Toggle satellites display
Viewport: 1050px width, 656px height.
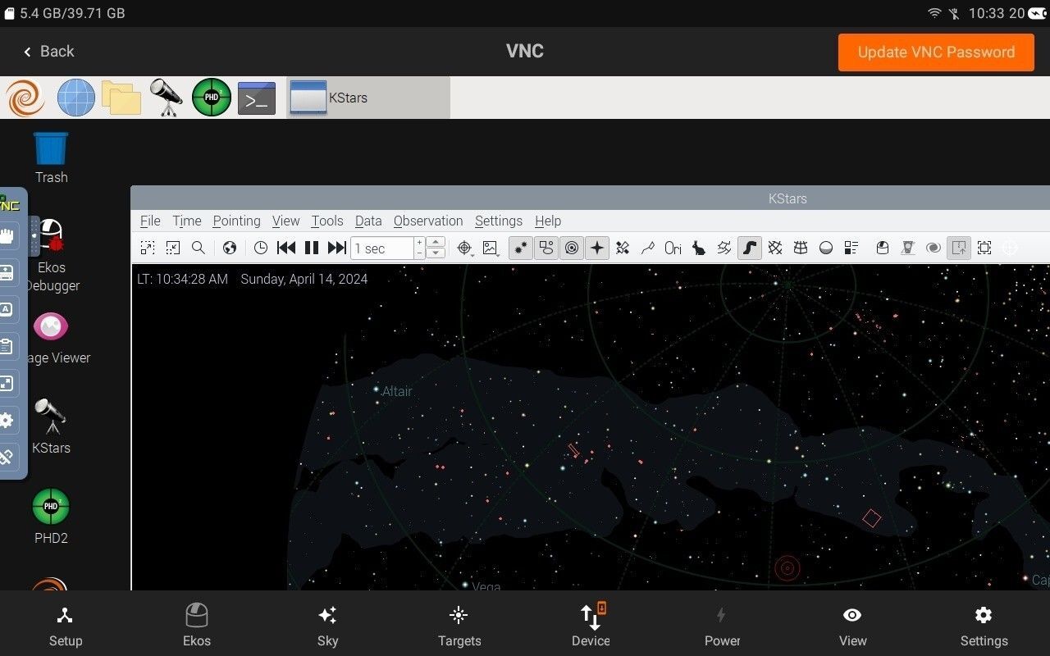623,248
